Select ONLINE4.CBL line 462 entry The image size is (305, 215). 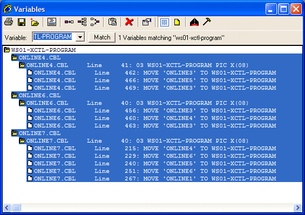155,73
